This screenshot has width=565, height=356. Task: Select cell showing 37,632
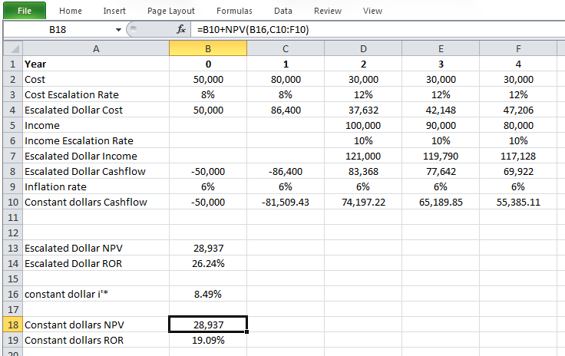point(363,110)
